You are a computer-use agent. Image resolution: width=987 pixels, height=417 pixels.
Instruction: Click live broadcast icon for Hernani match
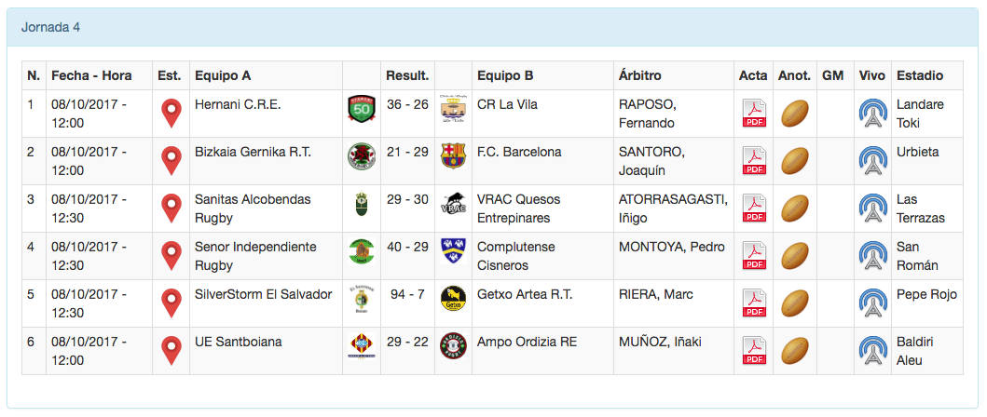(872, 114)
